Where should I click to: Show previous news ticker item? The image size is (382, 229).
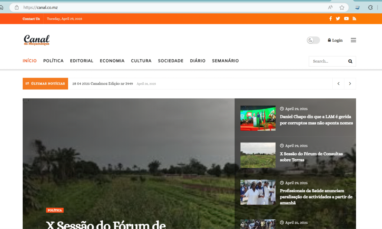tap(338, 84)
